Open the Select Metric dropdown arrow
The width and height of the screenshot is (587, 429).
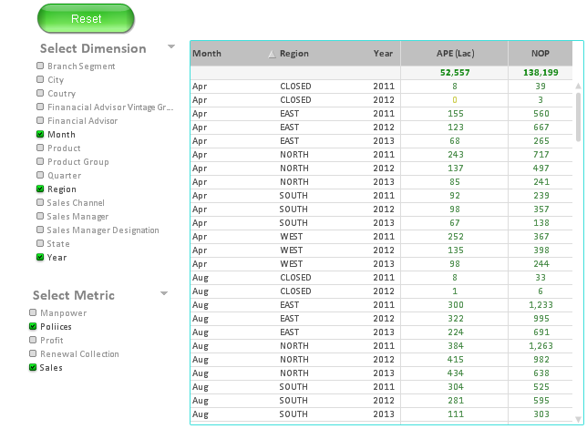[x=164, y=293]
